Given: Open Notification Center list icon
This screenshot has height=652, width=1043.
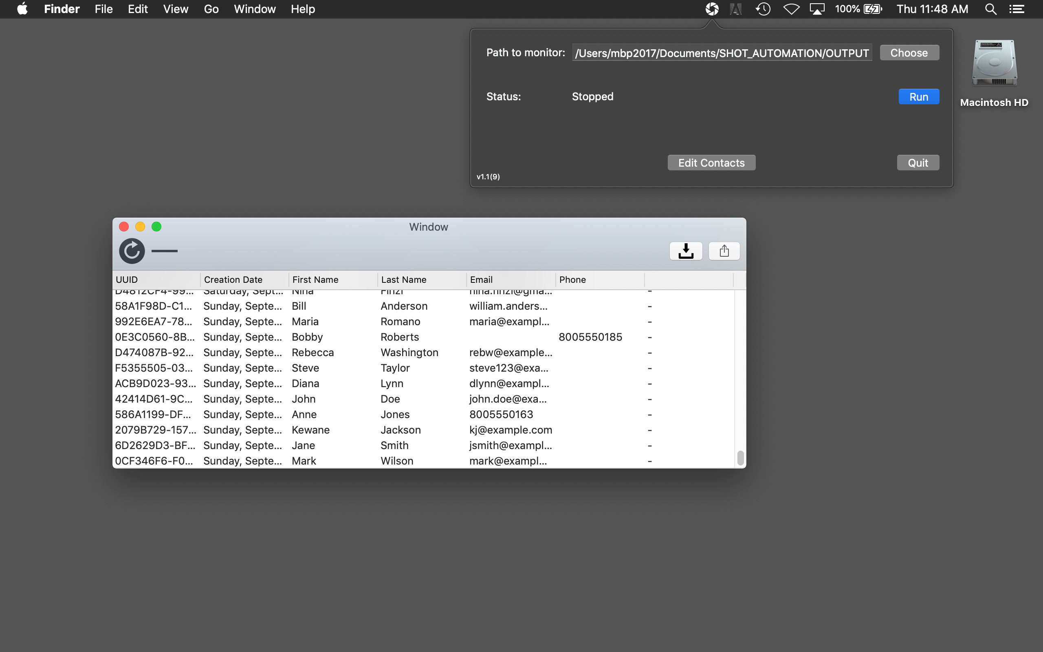Looking at the screenshot, I should coord(1017,9).
